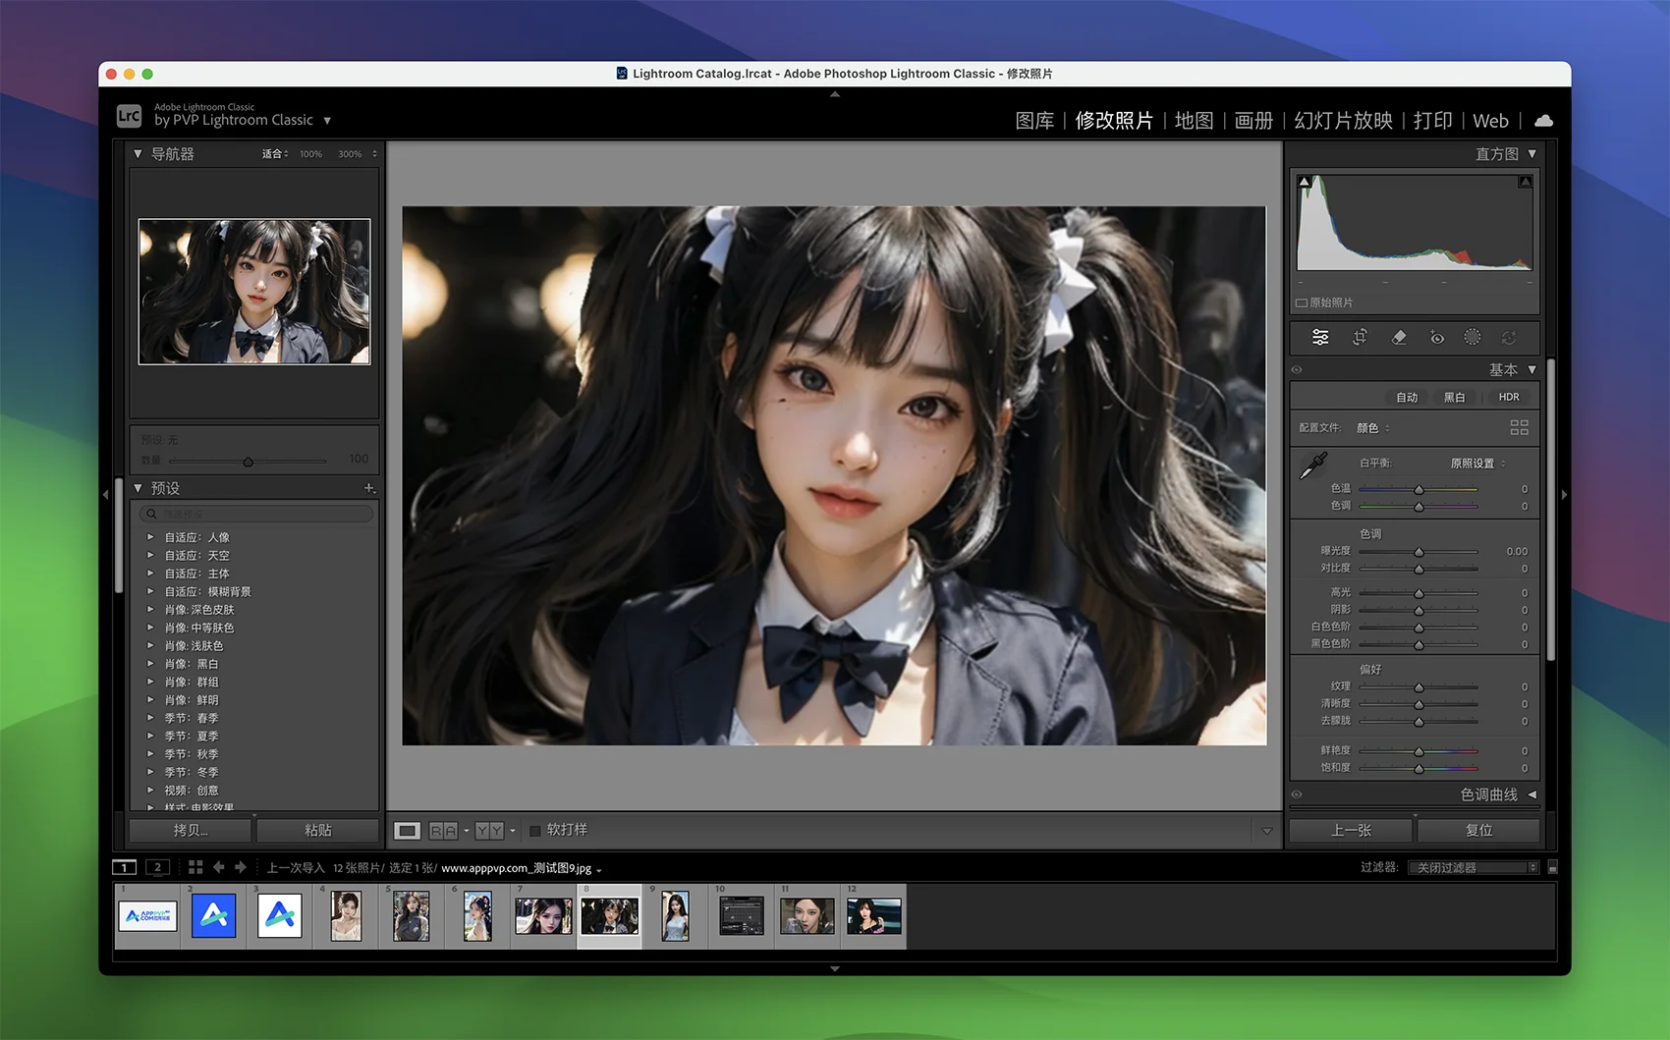The image size is (1670, 1040).
Task: Toggle the 原始照片 checkbox under histogram
Action: click(1302, 302)
